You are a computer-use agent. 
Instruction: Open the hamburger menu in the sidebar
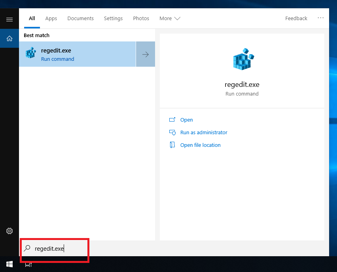coord(9,20)
